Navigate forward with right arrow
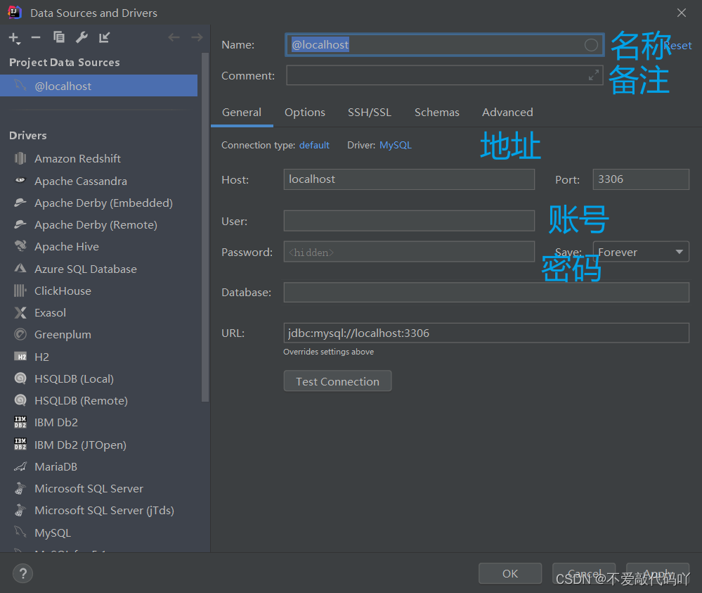The width and height of the screenshot is (702, 593). (197, 37)
